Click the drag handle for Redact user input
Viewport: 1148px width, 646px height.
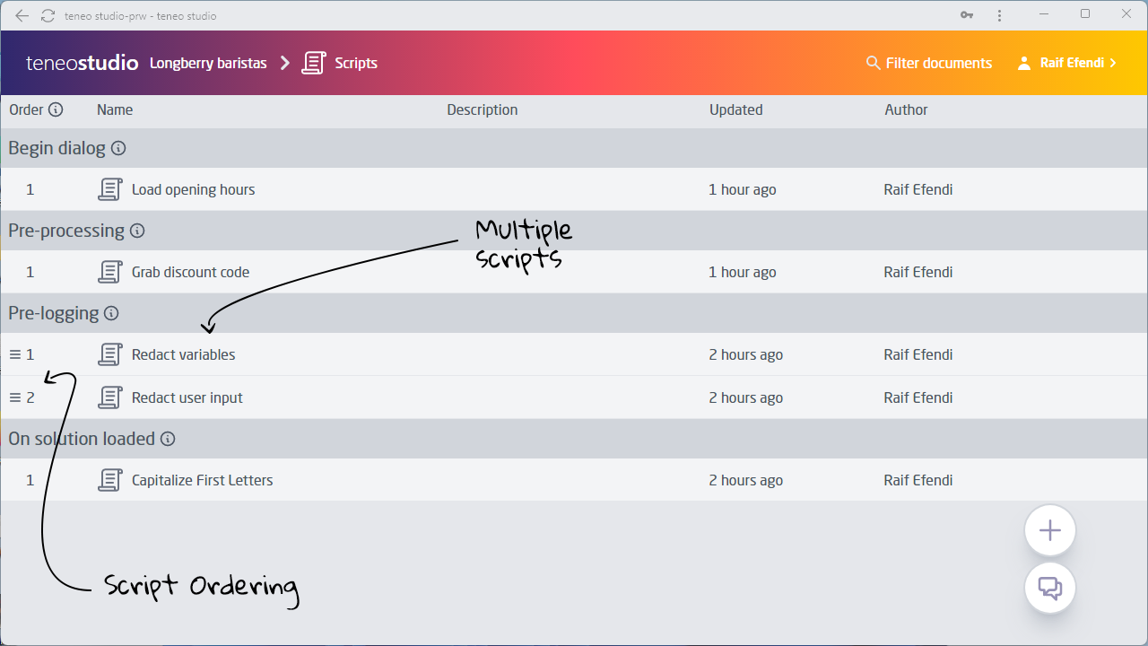click(x=14, y=397)
